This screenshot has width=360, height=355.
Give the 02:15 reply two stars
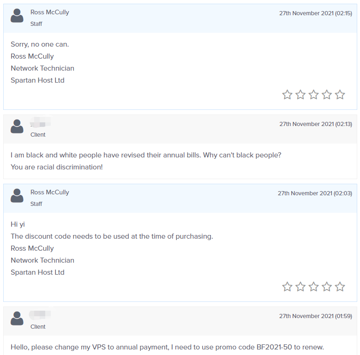[x=300, y=95]
